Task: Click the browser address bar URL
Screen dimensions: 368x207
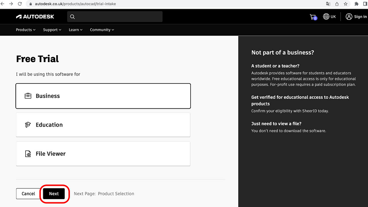Action: pyautogui.click(x=75, y=4)
